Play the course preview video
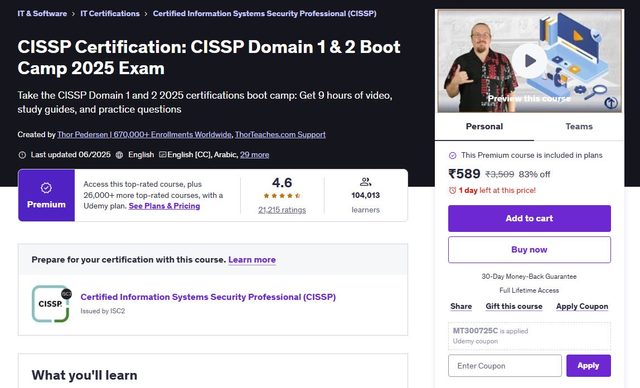Image resolution: width=640 pixels, height=388 pixels. tap(530, 61)
